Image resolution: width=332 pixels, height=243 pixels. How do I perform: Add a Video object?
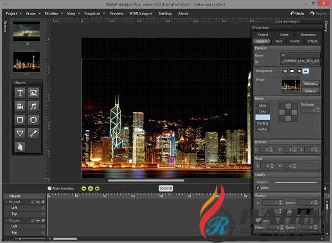(20, 106)
